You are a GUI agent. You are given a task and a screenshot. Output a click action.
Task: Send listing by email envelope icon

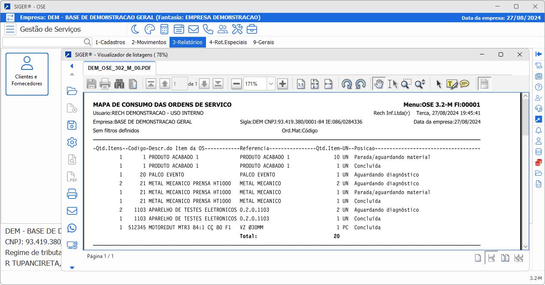point(72,211)
